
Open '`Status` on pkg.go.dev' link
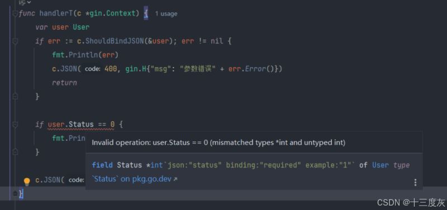135,179
